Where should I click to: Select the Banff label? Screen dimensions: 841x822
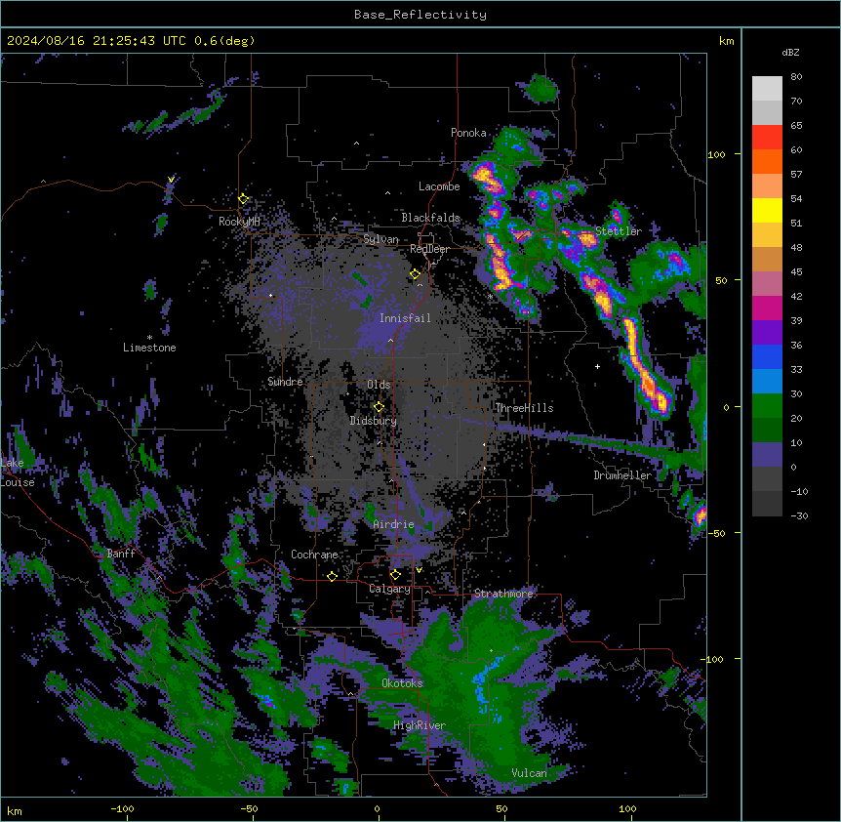[121, 554]
